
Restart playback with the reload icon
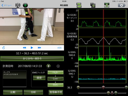click(4, 48)
